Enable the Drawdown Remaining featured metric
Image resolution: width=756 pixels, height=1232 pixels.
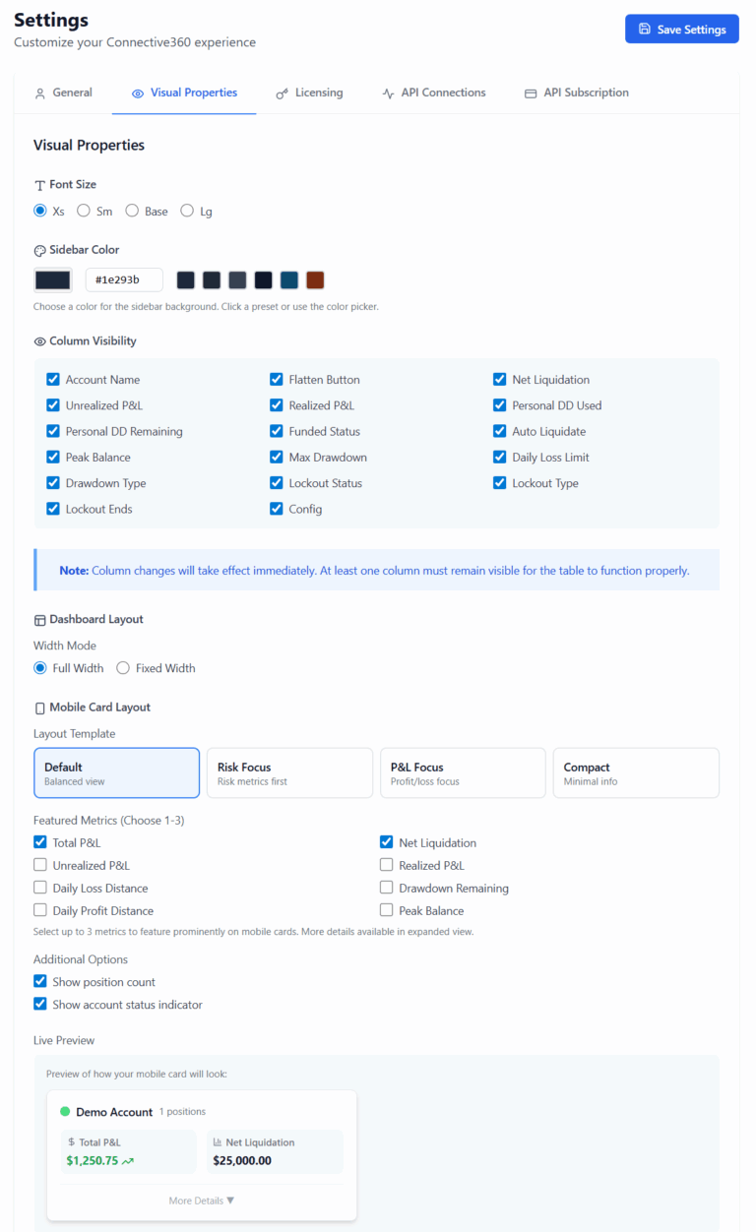[x=387, y=889]
